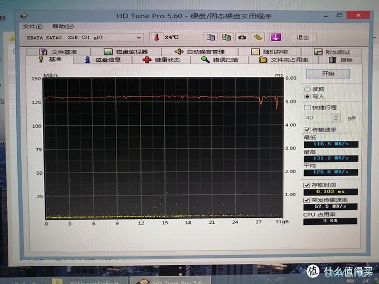Open the KDATA SATA3 SSD drive dropdown
The width and height of the screenshot is (379, 284).
point(84,37)
